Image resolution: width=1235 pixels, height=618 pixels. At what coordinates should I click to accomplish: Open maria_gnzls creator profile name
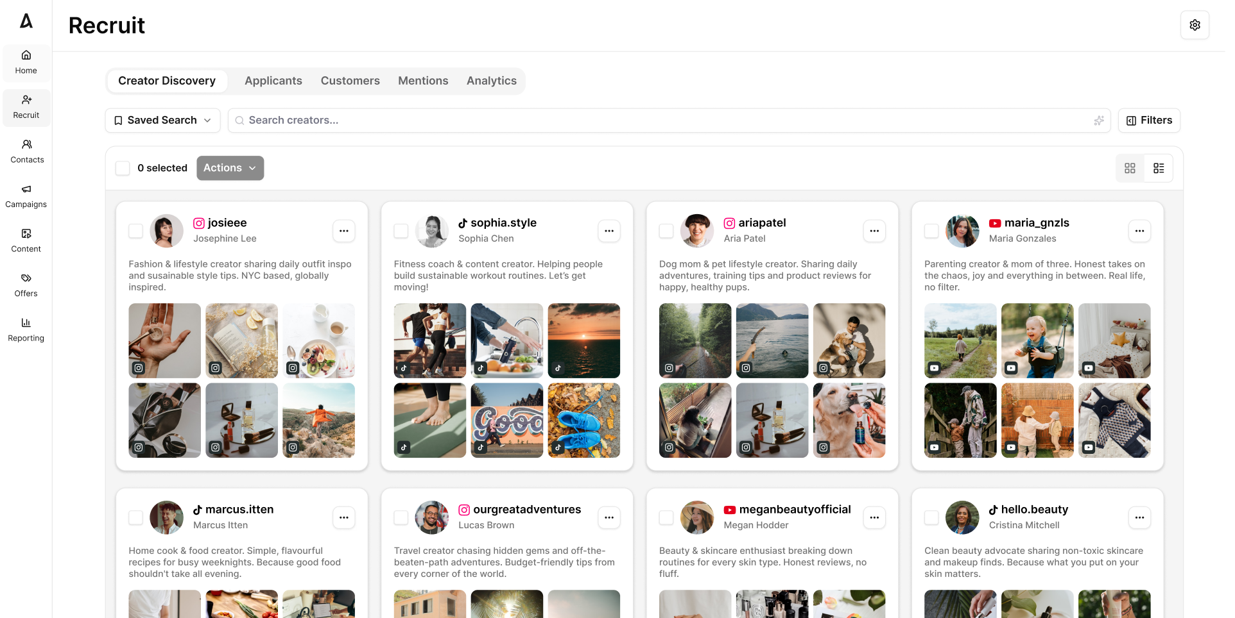pos(1037,223)
